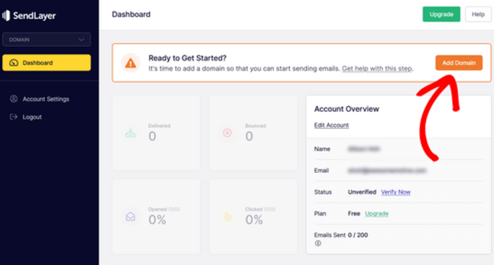Click the Opened envelope icon
Screen dimensions: 494x265
point(131,216)
